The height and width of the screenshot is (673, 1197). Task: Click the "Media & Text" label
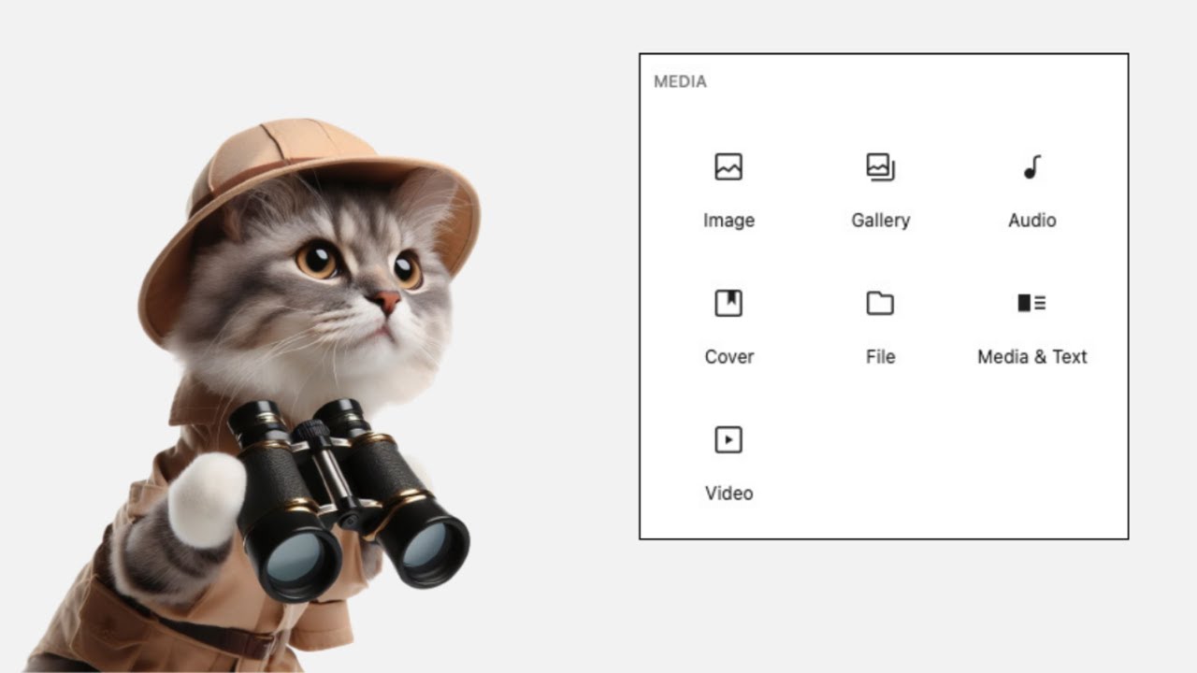[x=1032, y=357]
